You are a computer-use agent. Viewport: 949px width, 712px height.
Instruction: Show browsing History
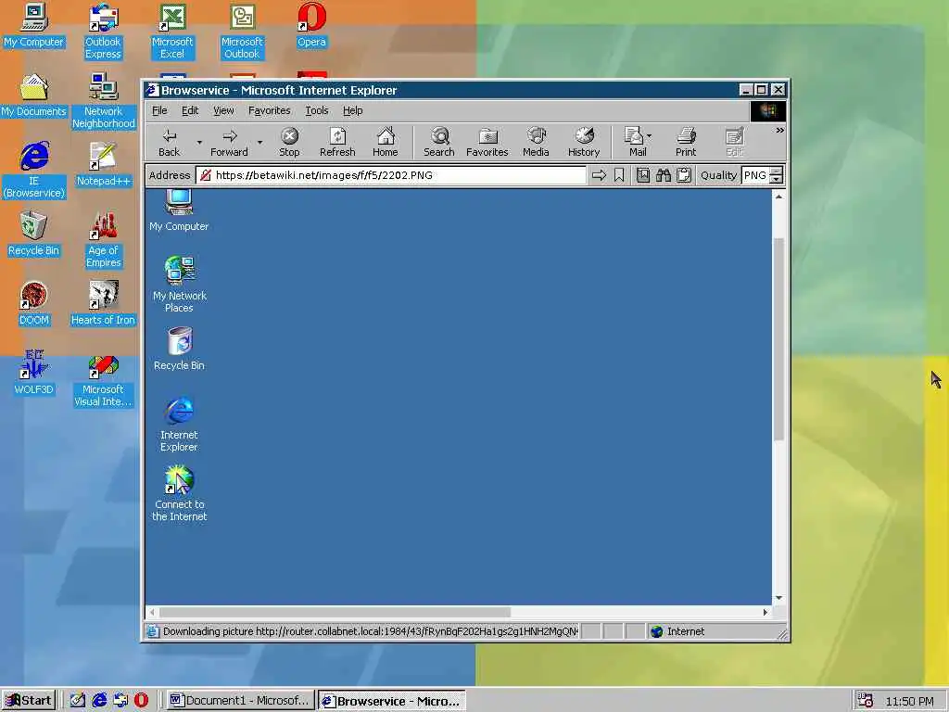pyautogui.click(x=584, y=142)
